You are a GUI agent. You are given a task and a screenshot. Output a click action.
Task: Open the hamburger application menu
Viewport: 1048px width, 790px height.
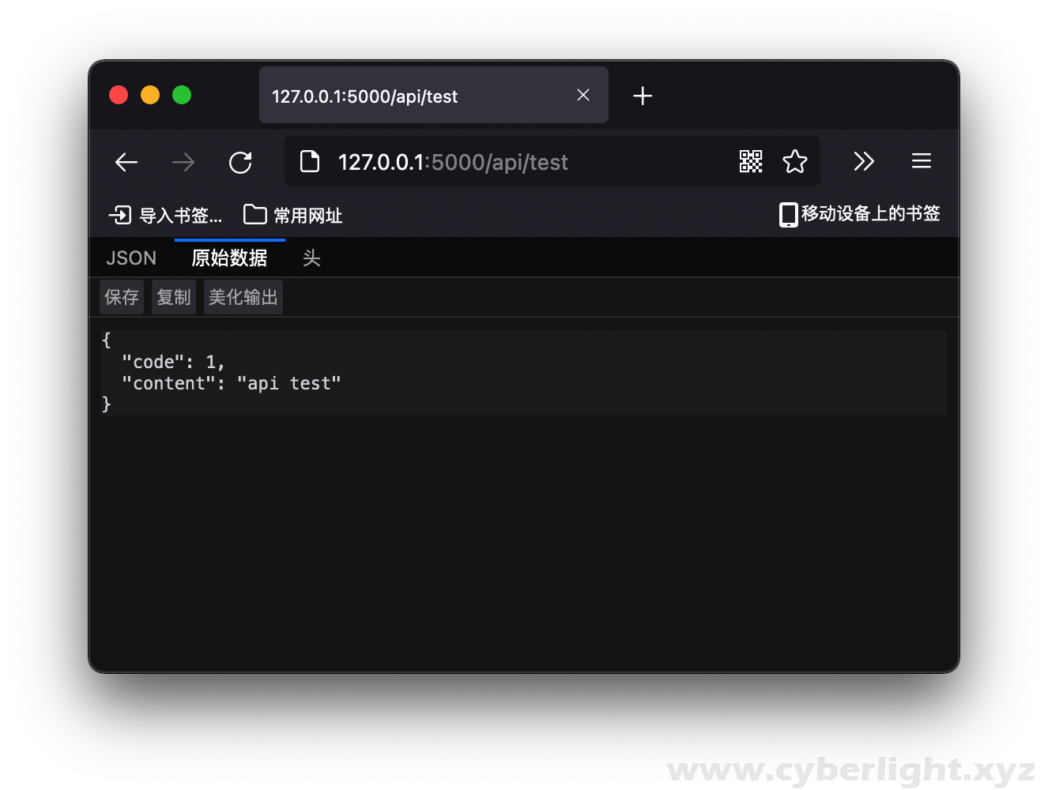922,161
